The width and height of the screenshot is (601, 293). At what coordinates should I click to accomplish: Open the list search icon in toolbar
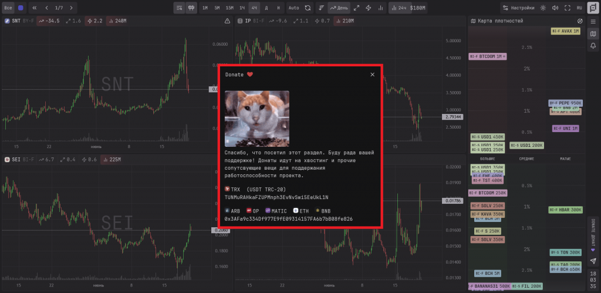pos(179,8)
